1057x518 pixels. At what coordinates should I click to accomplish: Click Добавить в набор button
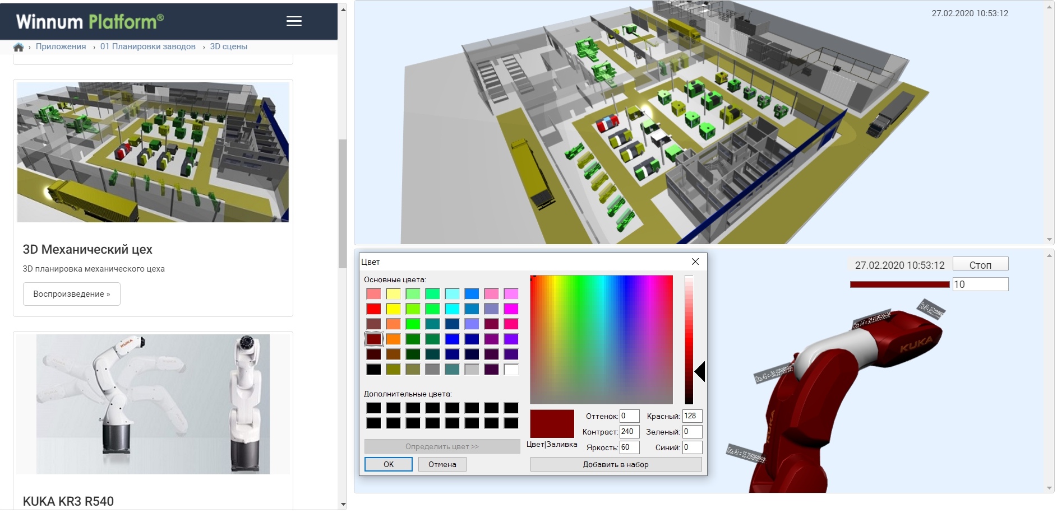616,464
